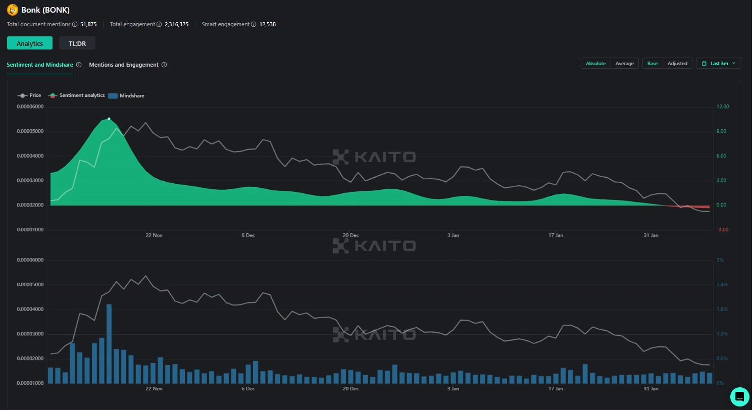
Task: Click the 51,875 document mentions value
Action: click(x=88, y=24)
